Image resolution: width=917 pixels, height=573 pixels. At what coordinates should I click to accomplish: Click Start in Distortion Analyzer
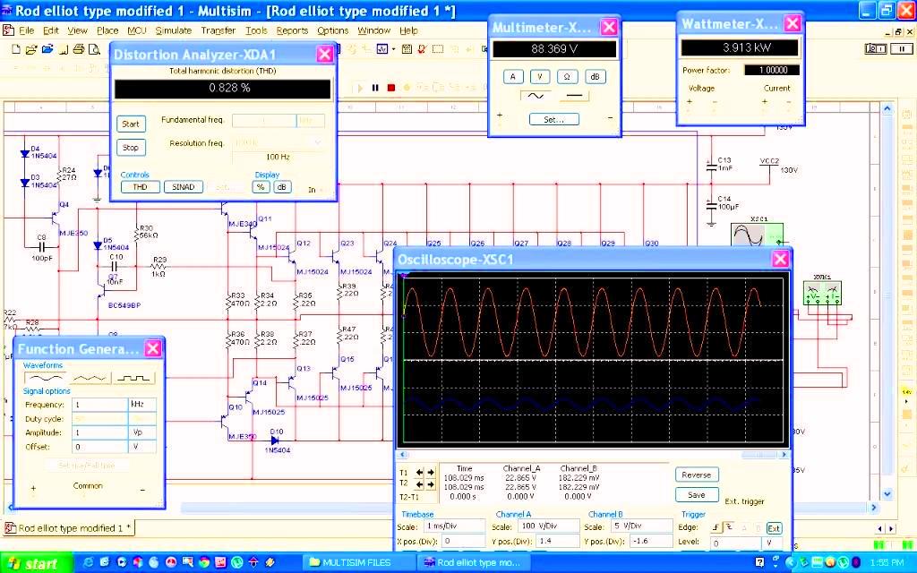pos(131,124)
